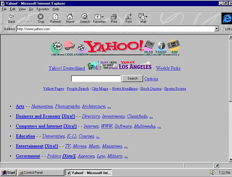
Task: Print the page
Action: pos(114,18)
